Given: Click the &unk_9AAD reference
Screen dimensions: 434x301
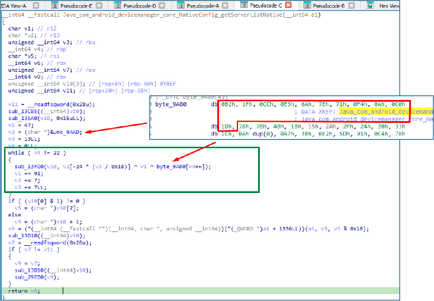Looking at the screenshot, I should coord(72,132).
